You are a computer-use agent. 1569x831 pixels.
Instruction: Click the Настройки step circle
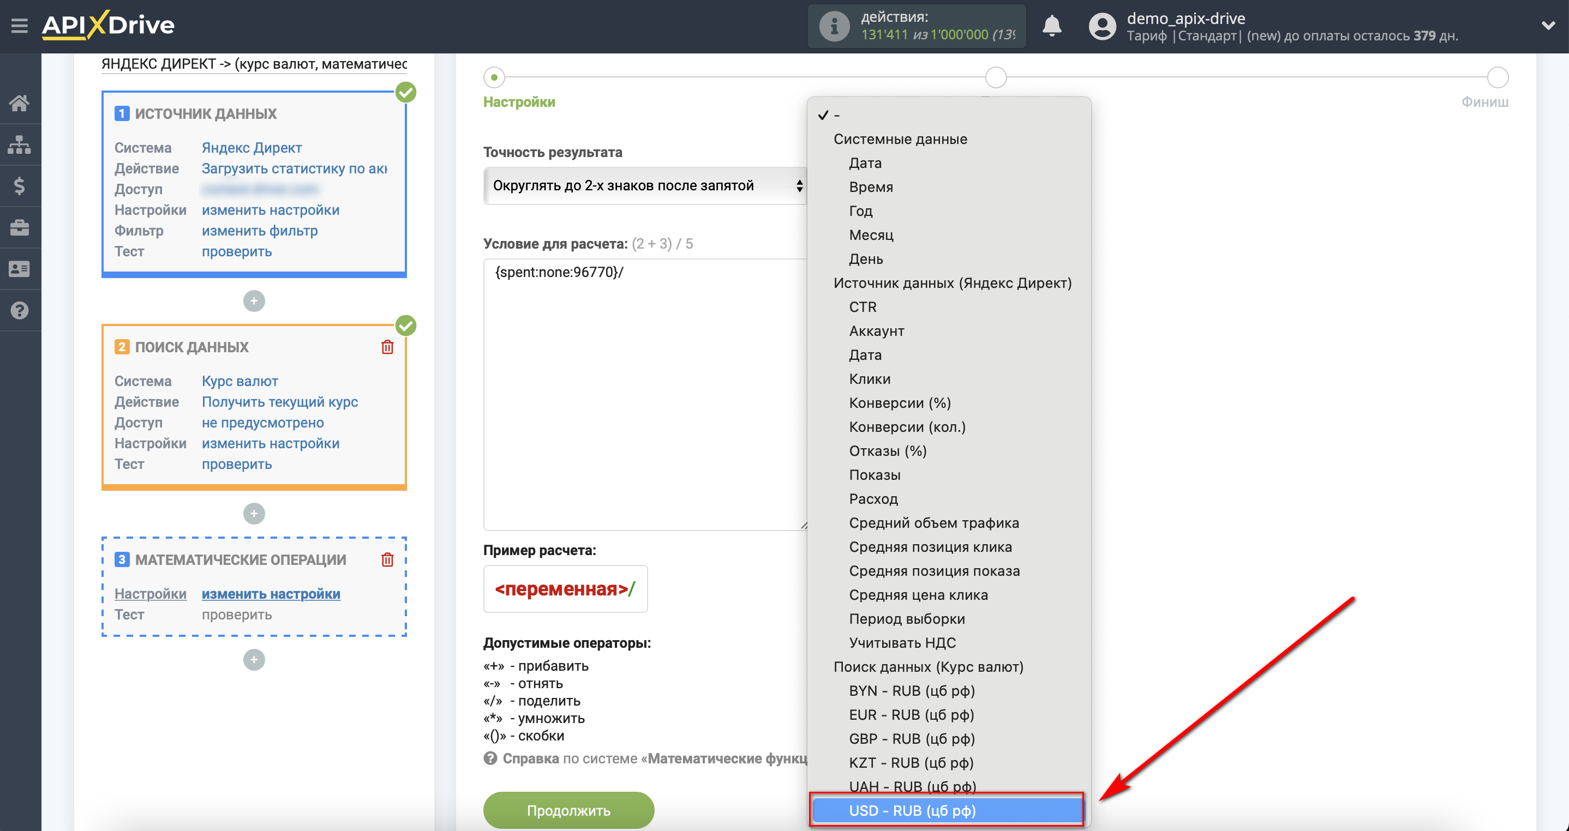coord(494,77)
